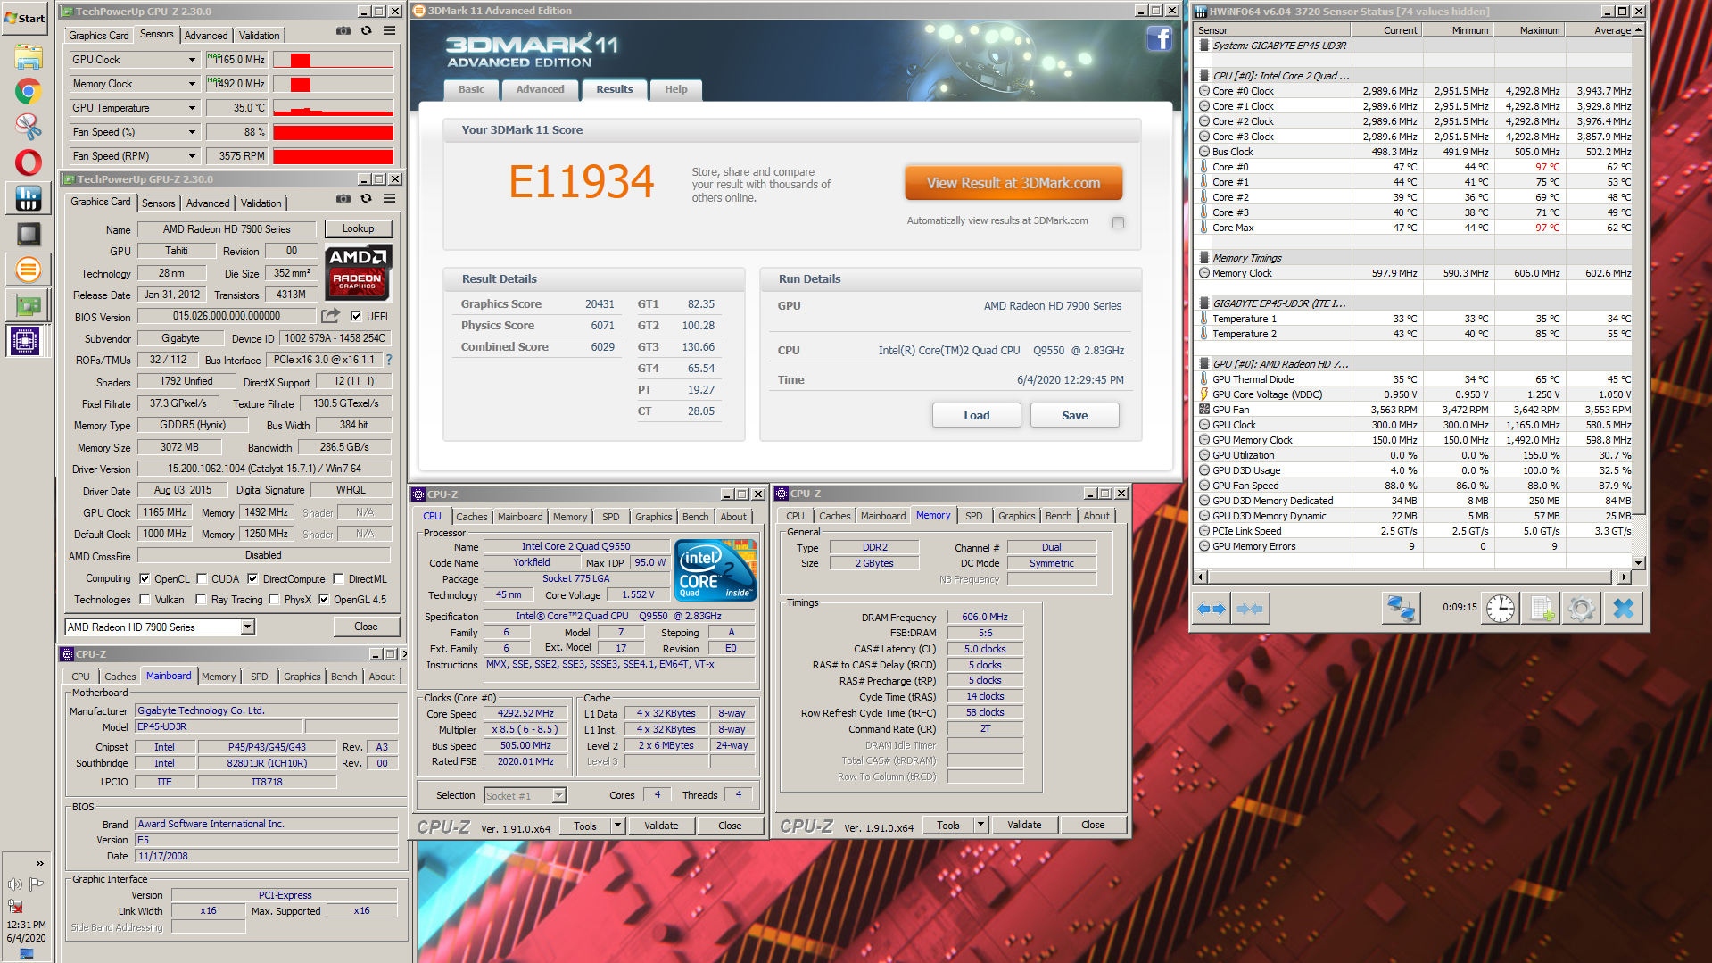Open the GPU Temperature sensor dropdown
The image size is (1712, 963).
coord(192,108)
